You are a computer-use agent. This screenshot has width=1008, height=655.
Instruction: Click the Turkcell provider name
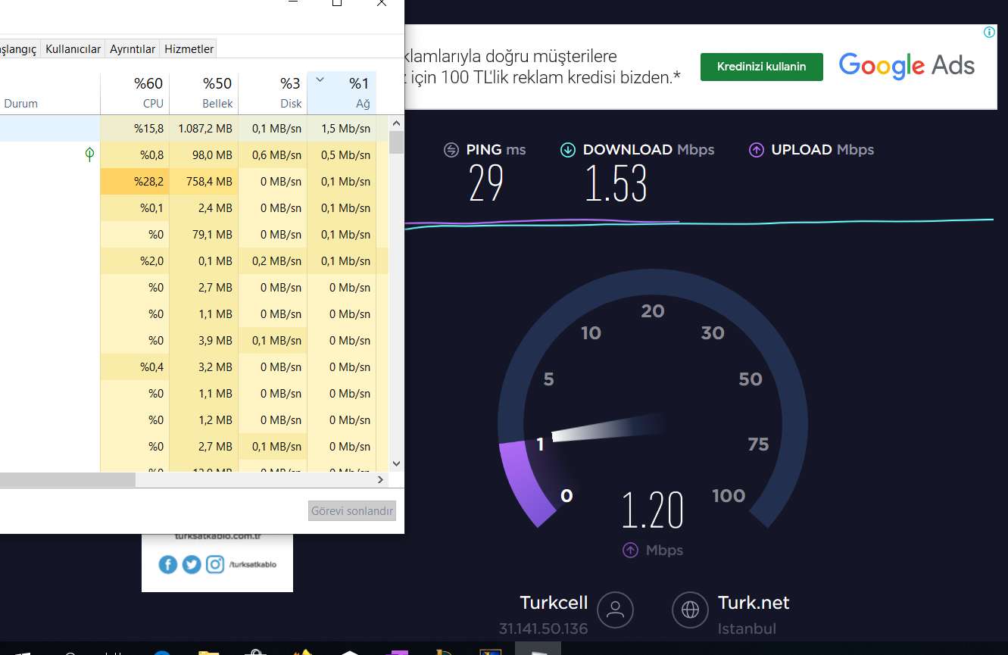point(554,603)
